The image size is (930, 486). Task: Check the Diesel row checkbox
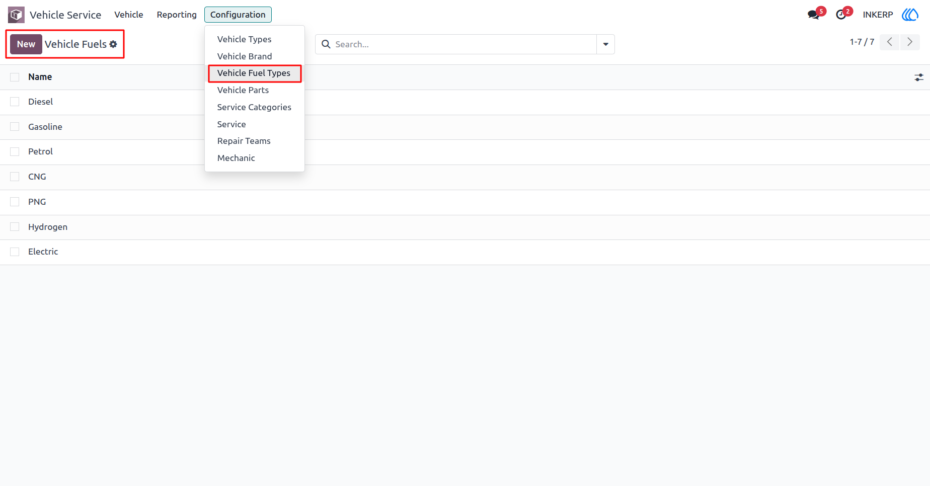coord(15,102)
